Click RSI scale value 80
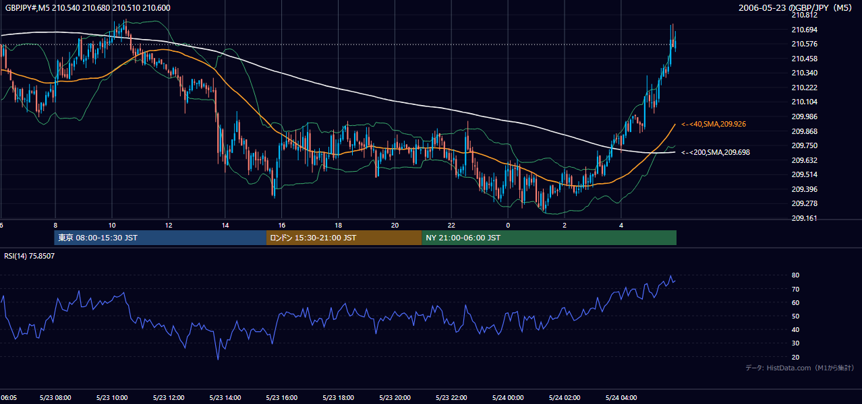Screen dimensions: 862x404 pos(796,275)
